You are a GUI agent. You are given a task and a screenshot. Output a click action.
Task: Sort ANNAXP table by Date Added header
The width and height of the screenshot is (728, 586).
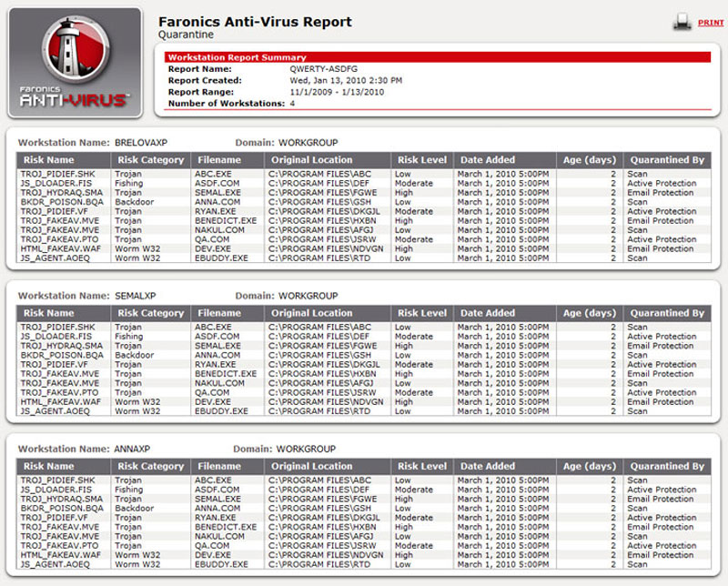click(486, 466)
